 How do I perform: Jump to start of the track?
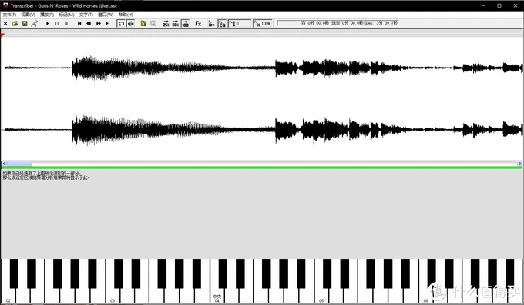[x=79, y=23]
